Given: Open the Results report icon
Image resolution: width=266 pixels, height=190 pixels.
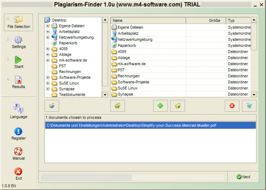Looking at the screenshot, I should coord(18,80).
